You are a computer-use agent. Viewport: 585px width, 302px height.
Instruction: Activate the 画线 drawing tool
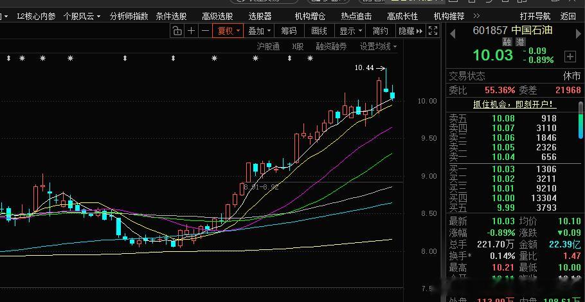pyautogui.click(x=319, y=31)
